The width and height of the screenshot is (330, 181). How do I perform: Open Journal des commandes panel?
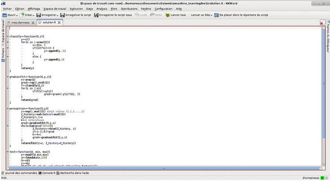point(19,173)
